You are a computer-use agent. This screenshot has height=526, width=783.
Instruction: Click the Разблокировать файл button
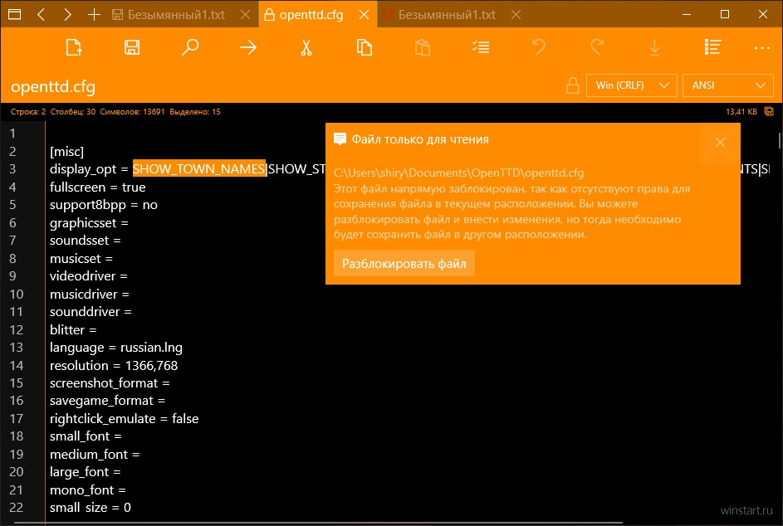(x=404, y=264)
